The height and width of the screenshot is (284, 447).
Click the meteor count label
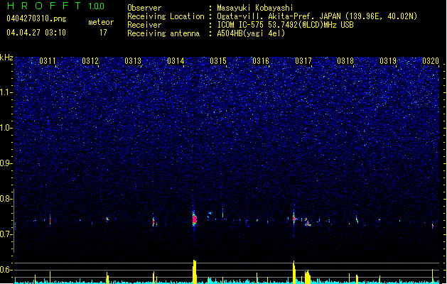101,22
